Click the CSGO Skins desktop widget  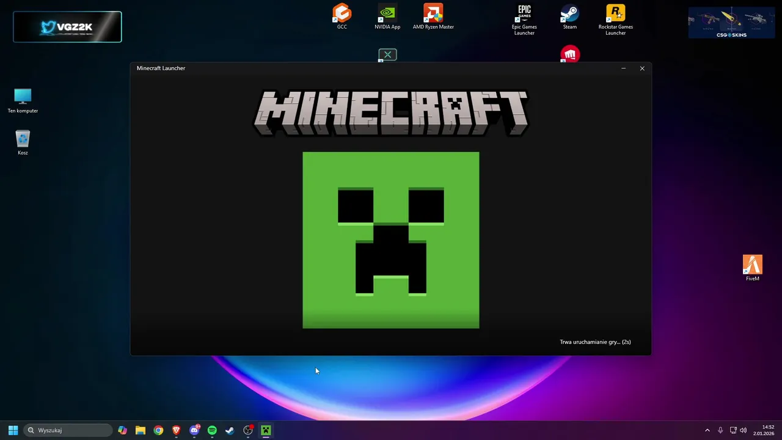(x=731, y=23)
